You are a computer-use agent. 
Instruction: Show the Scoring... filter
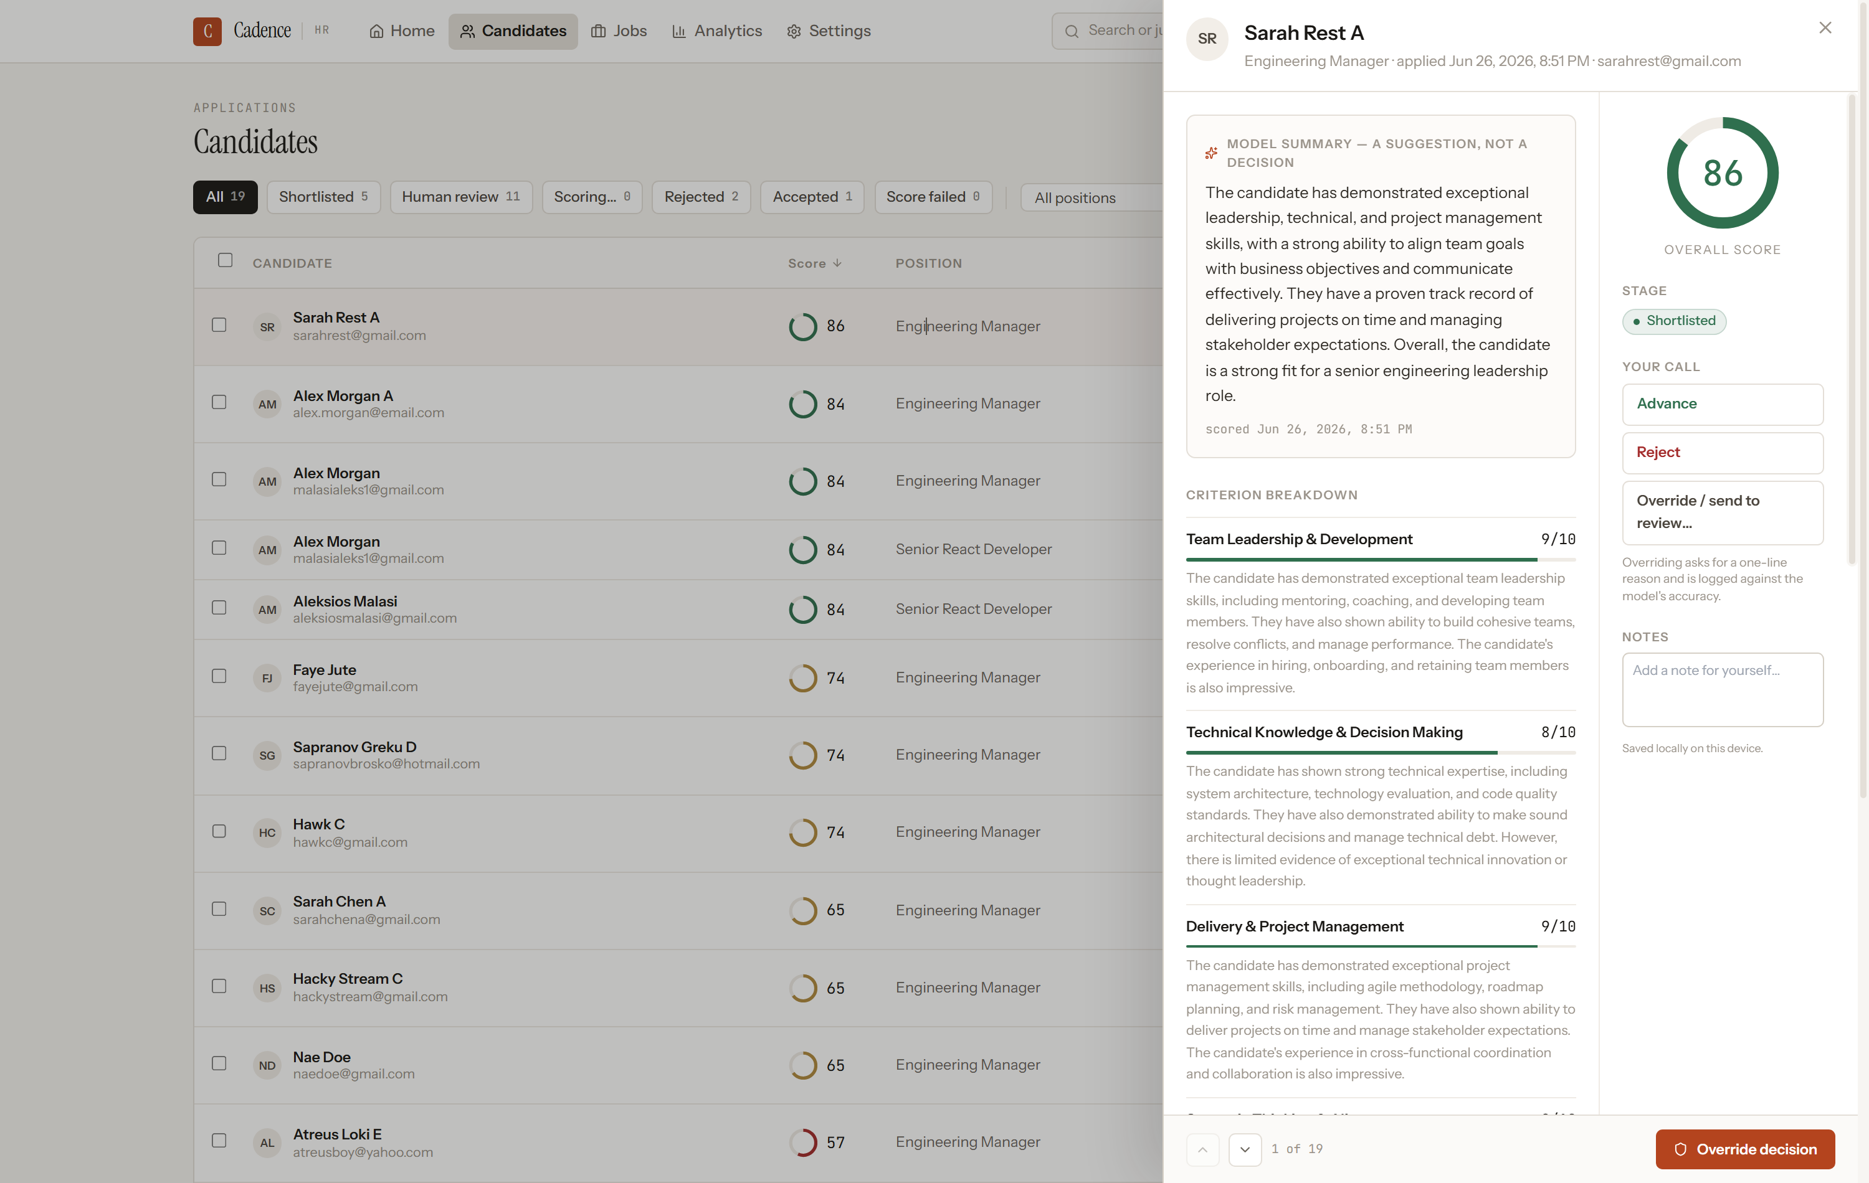coord(592,197)
